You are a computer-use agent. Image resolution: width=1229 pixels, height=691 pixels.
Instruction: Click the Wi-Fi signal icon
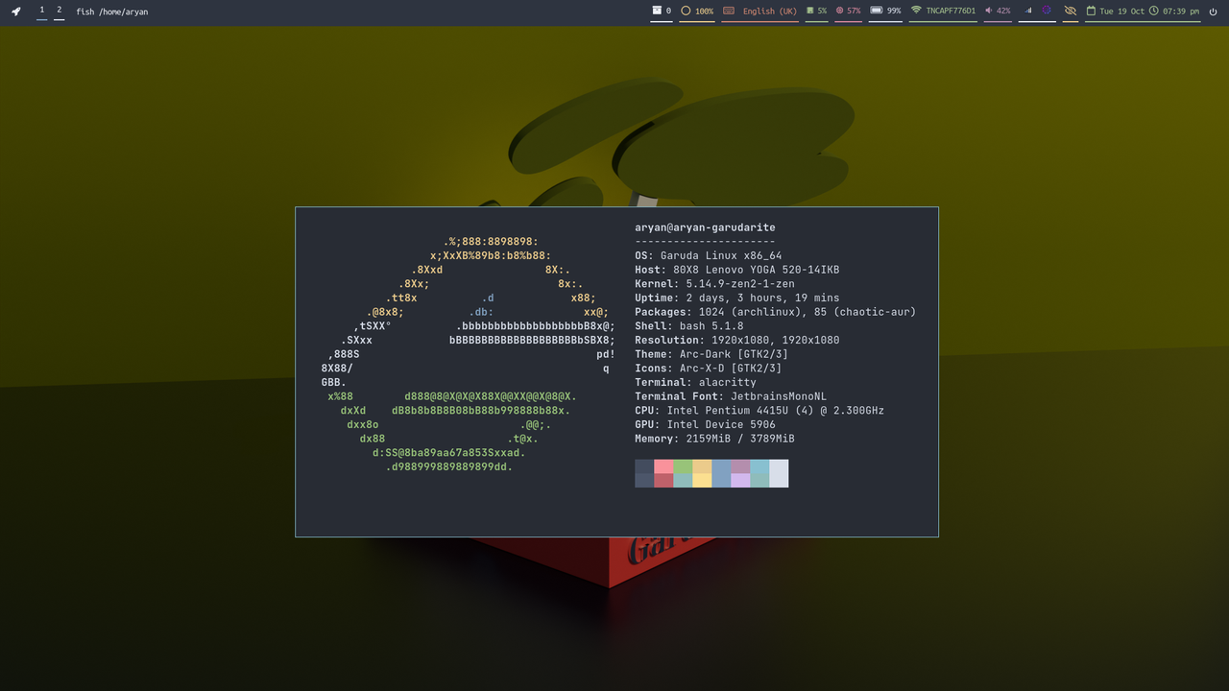[917, 11]
